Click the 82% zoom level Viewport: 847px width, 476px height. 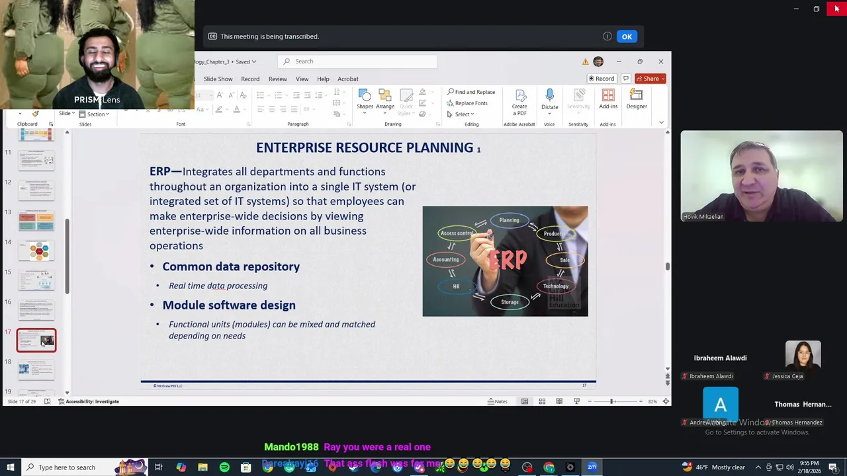coord(652,401)
